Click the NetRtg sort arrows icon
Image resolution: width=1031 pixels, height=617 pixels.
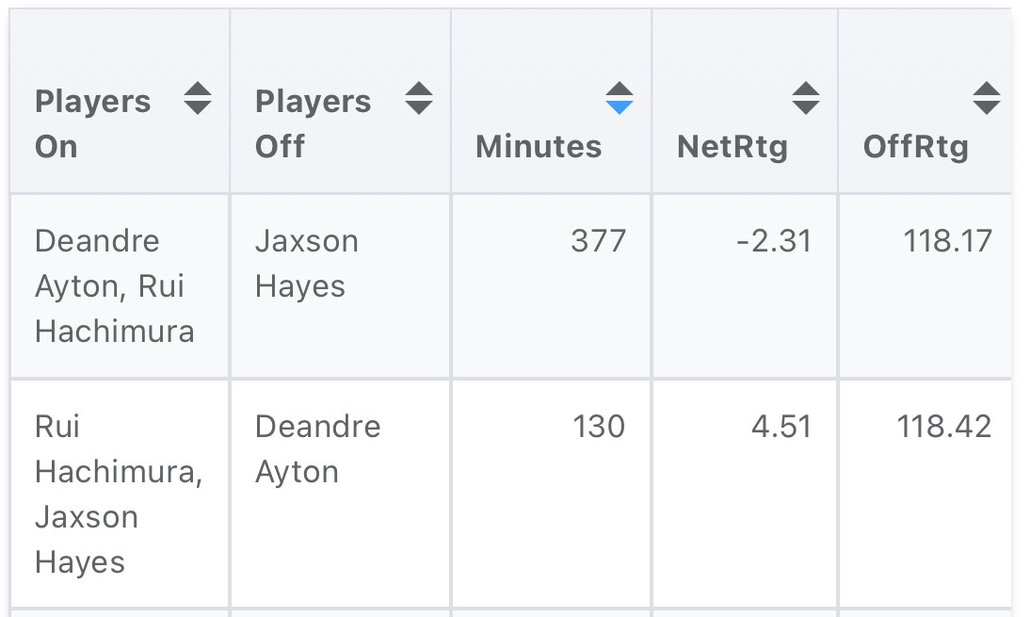coord(805,98)
